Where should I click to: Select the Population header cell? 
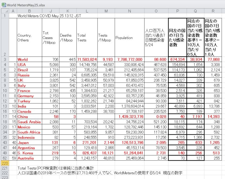(x=130, y=38)
